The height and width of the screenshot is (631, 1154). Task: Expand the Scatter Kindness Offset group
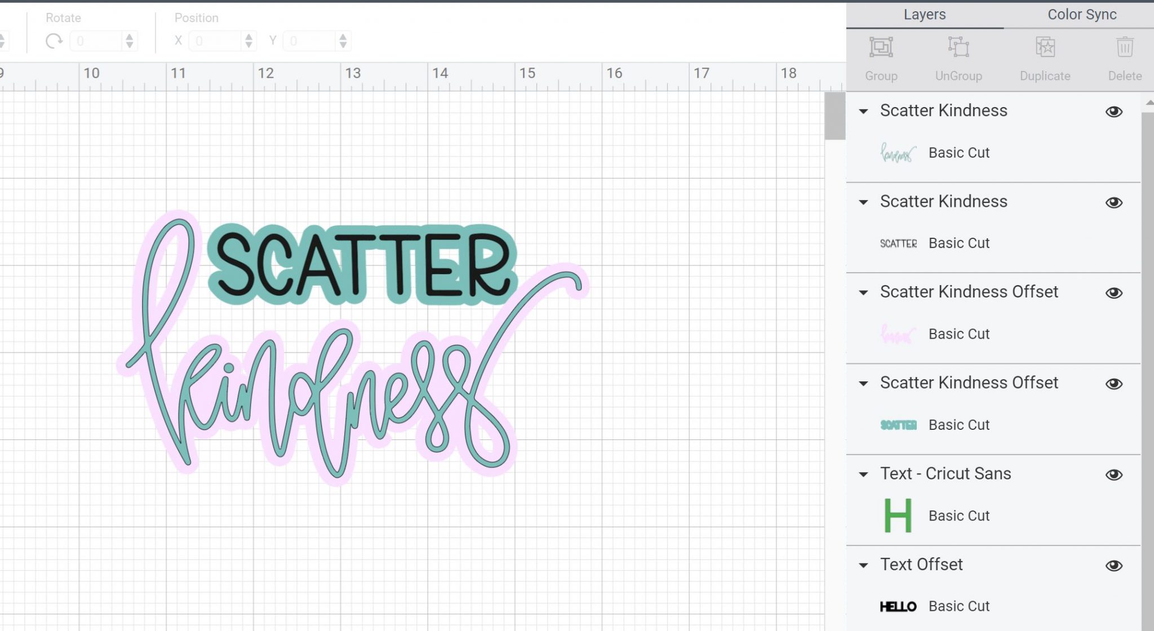[865, 292]
